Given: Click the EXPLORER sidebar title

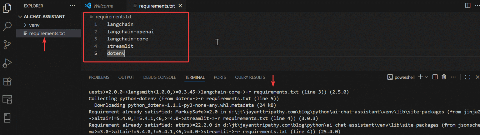Looking at the screenshot, I should (x=33, y=6).
